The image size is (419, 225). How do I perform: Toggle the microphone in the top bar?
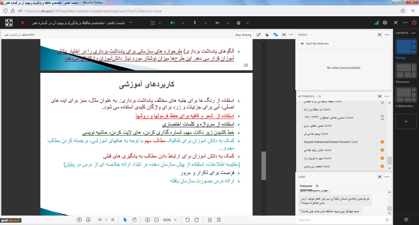click(195, 23)
